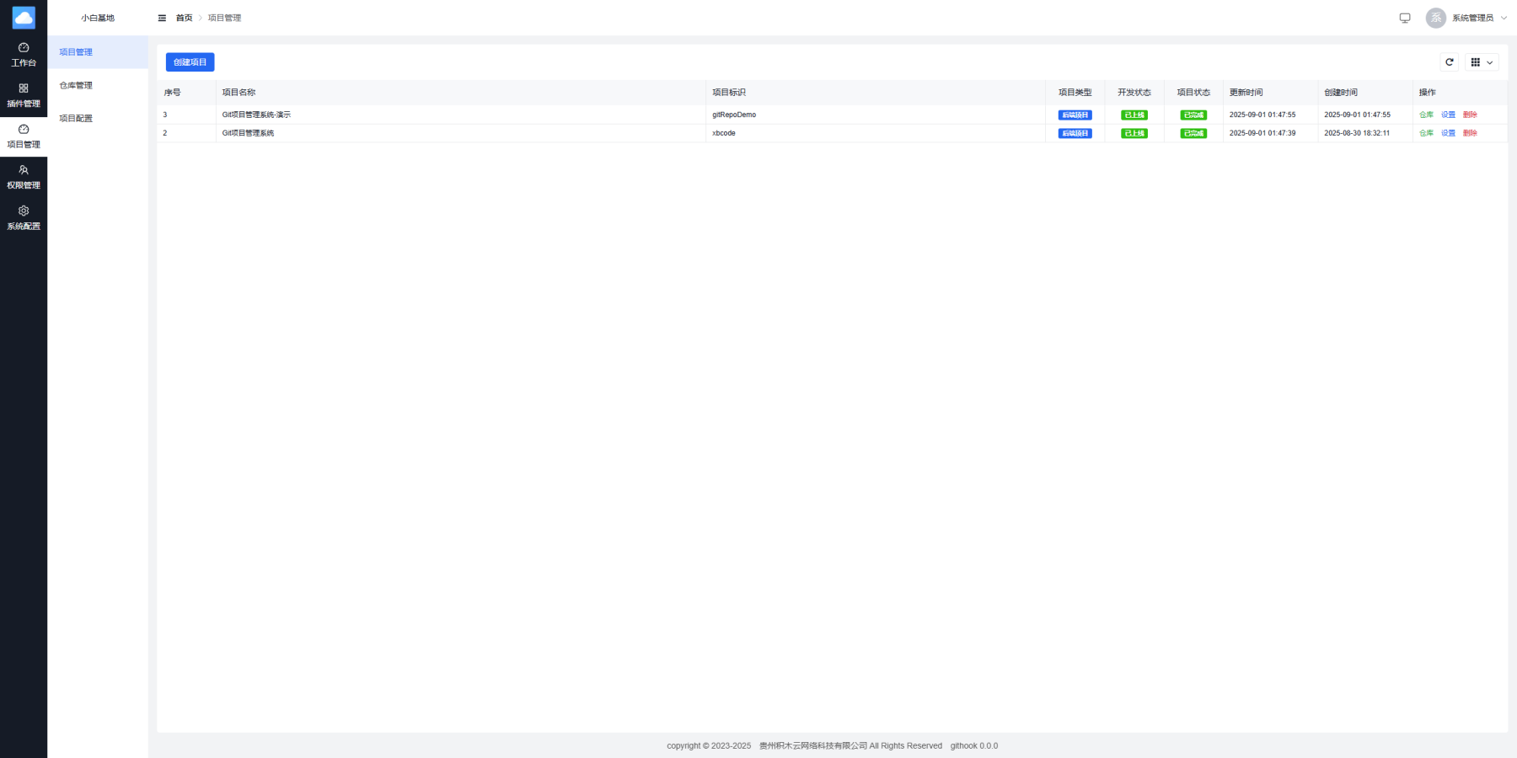Screen dimensions: 1517x758
Task: Click 删除 for the gitRepoDemo project
Action: click(x=1470, y=115)
